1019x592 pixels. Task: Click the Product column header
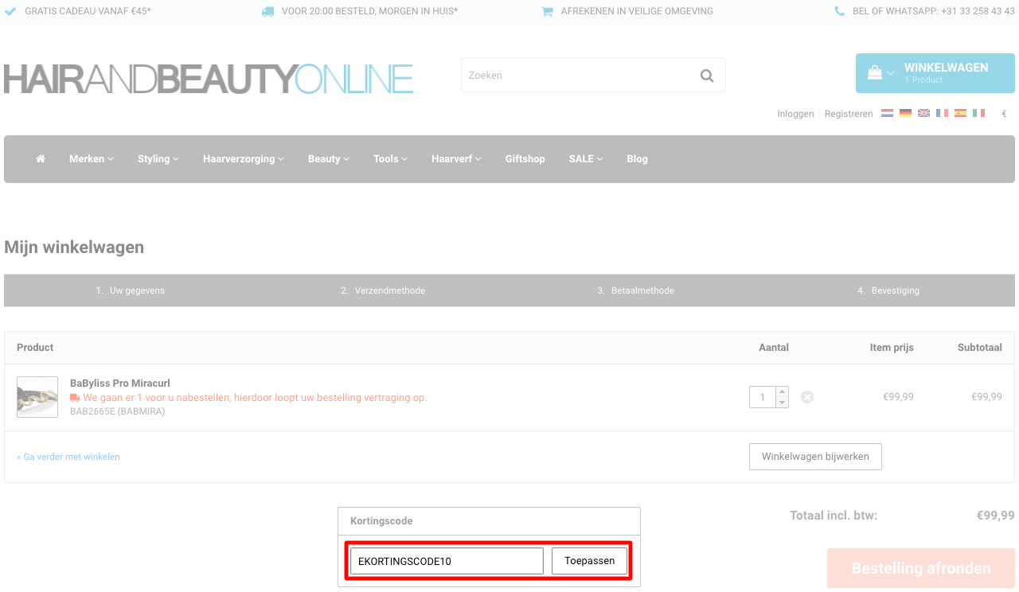(x=35, y=348)
